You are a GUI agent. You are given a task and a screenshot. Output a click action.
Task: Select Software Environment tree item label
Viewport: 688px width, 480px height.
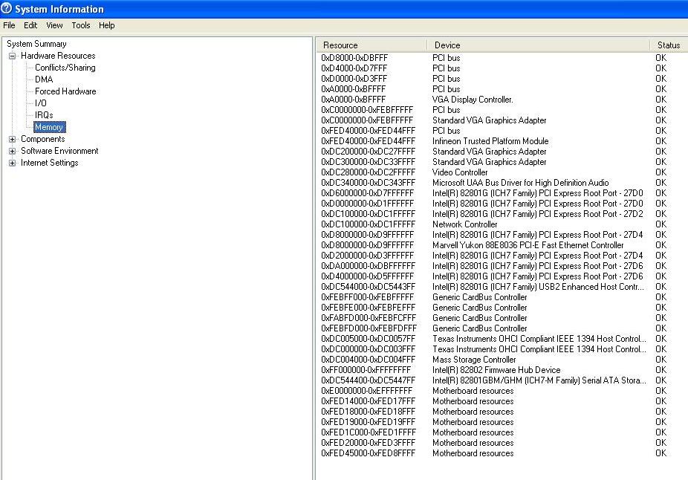(x=59, y=151)
